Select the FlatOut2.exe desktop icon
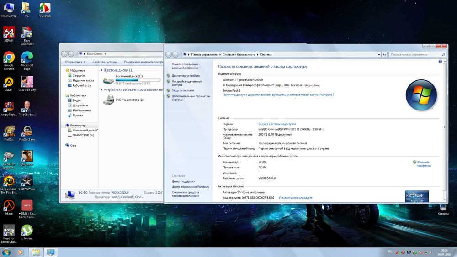 pyautogui.click(x=27, y=132)
